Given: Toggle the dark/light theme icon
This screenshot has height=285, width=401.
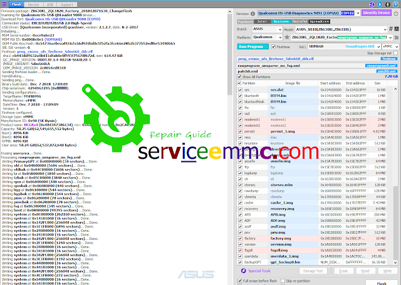Looking at the screenshot, I should click(388, 4).
